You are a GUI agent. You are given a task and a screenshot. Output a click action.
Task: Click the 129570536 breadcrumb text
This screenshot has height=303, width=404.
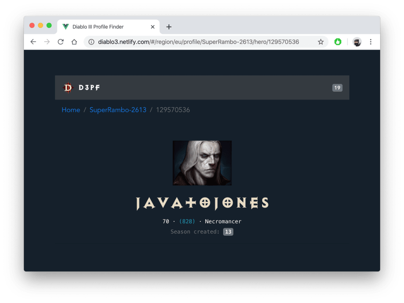tap(173, 110)
